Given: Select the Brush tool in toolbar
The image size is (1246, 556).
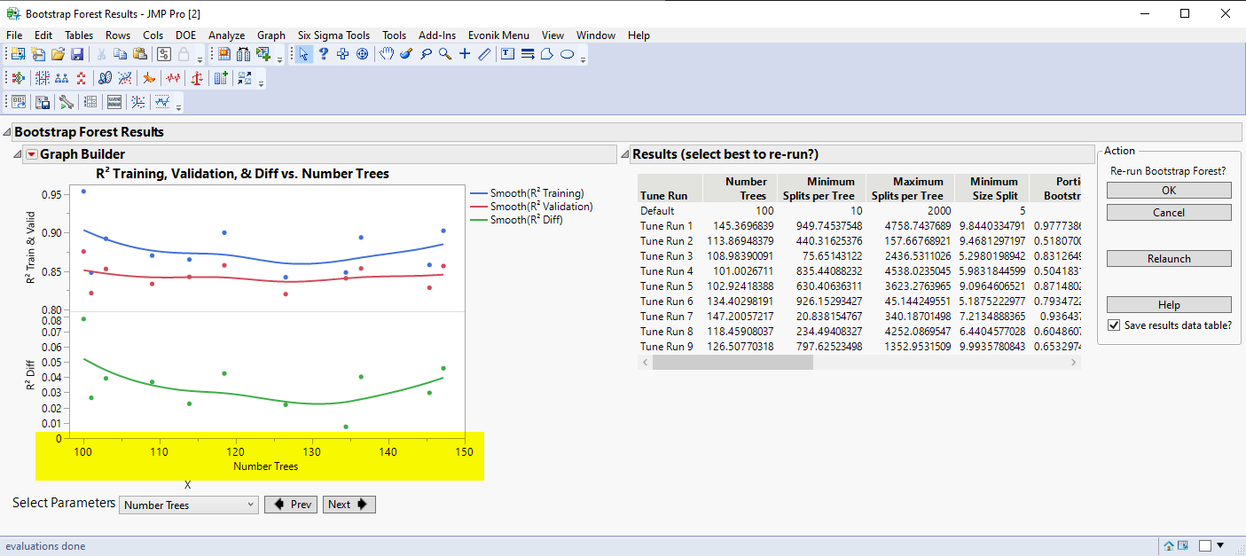Looking at the screenshot, I should 406,54.
